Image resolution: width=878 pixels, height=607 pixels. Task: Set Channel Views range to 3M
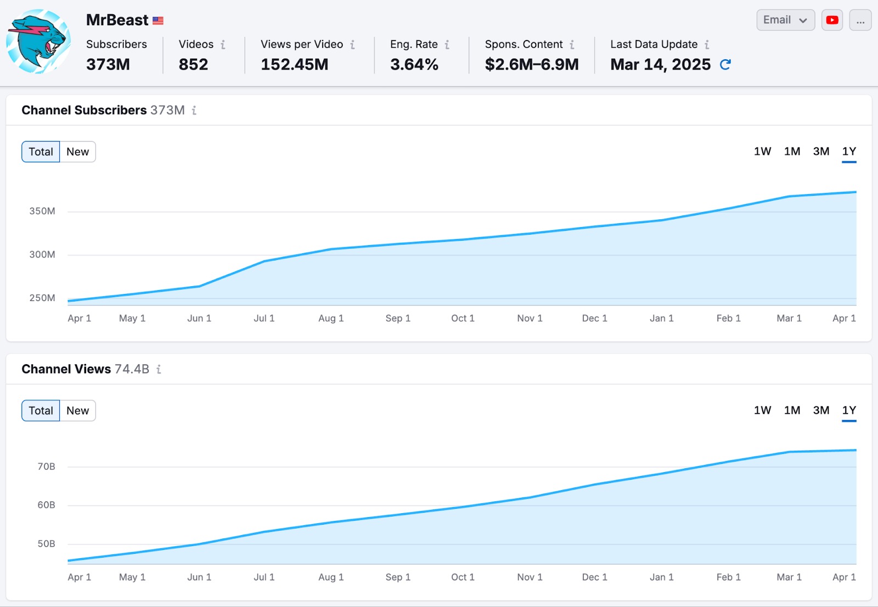click(x=821, y=410)
